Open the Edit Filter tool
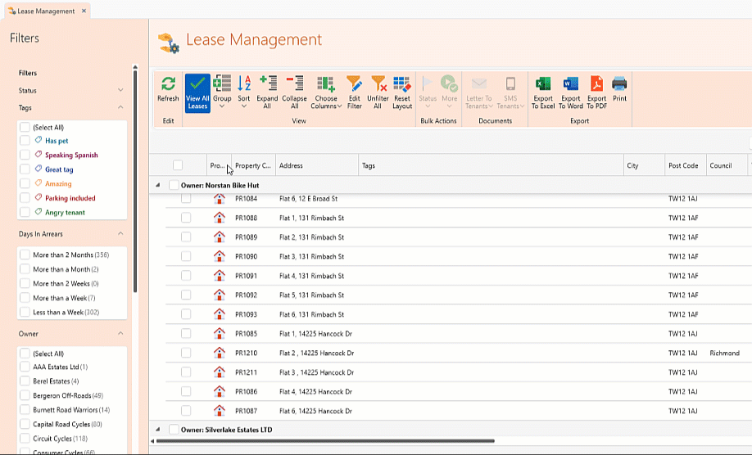This screenshot has height=455, width=752. pos(354,83)
